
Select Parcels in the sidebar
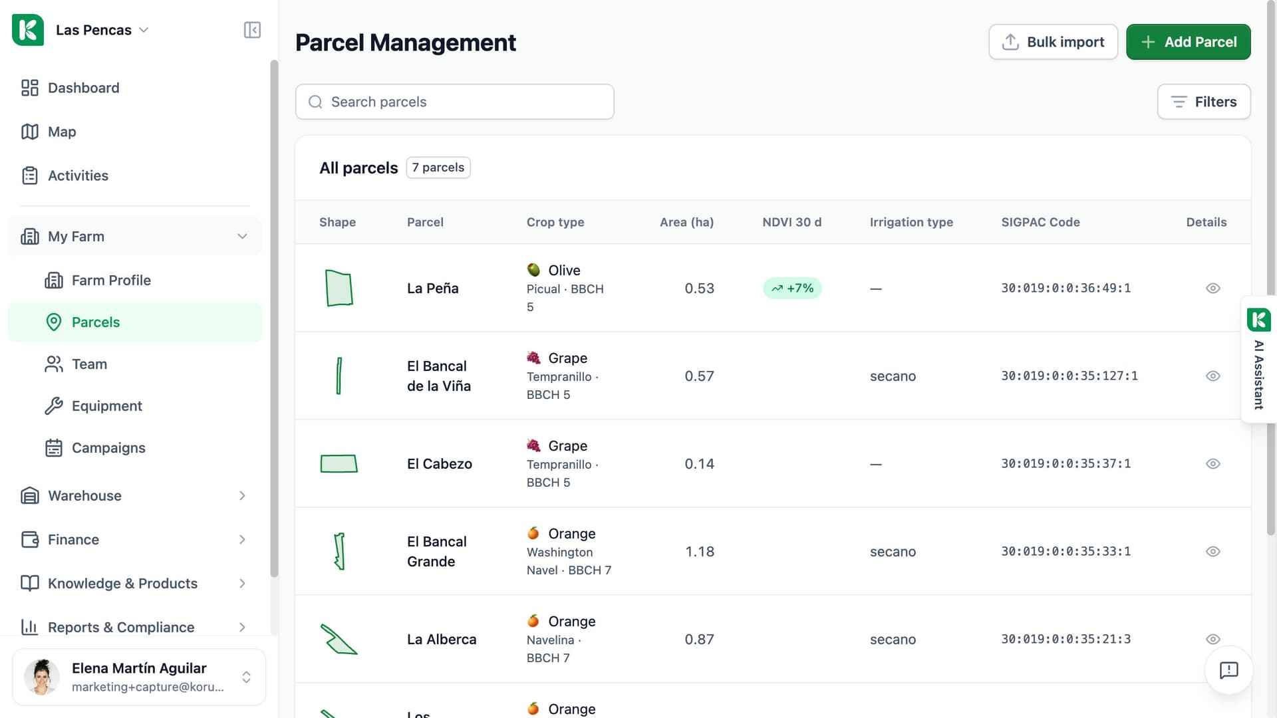135,322
